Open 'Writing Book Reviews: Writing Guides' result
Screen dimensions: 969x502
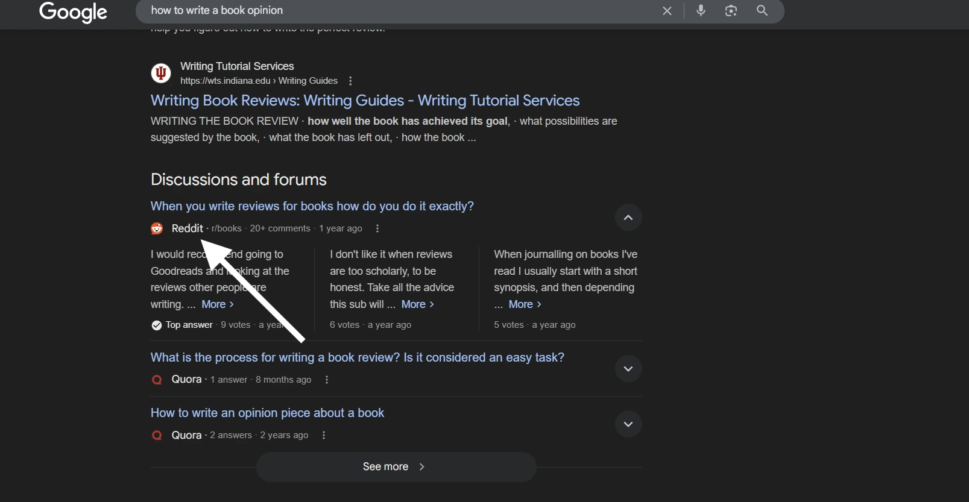[x=365, y=101]
